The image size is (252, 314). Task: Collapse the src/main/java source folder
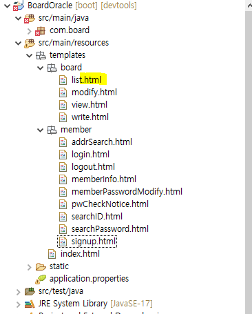pos(18,18)
